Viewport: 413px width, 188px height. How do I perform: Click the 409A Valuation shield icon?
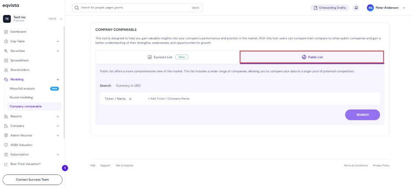click(x=6, y=145)
